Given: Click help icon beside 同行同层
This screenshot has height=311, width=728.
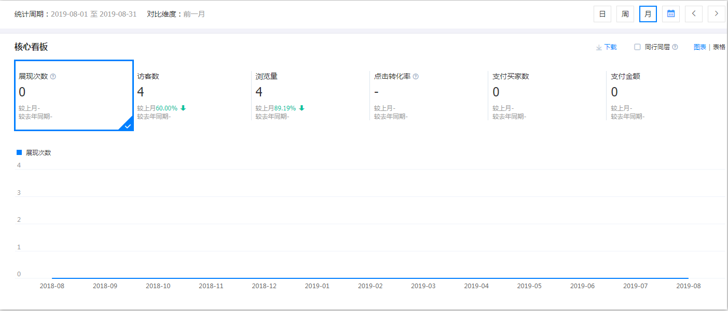Looking at the screenshot, I should [x=675, y=47].
